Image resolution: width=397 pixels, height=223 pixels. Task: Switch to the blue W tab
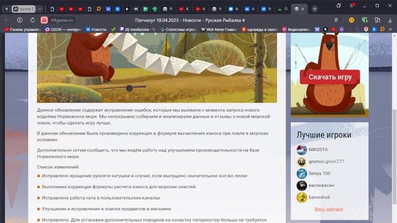tap(108, 9)
